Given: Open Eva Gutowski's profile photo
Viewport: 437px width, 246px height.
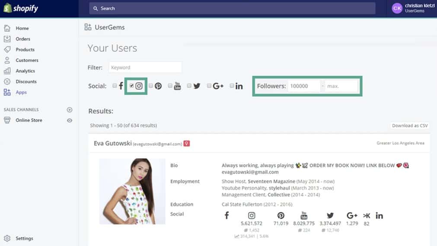Looking at the screenshot, I should [132, 191].
